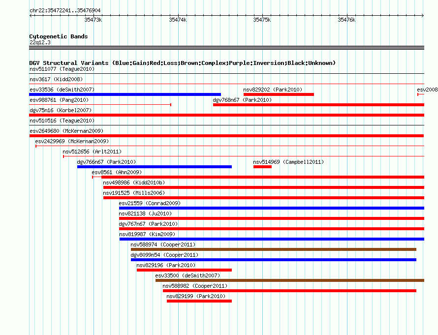
Task: Click the 35473k ruler tick label
Action: coord(93,20)
